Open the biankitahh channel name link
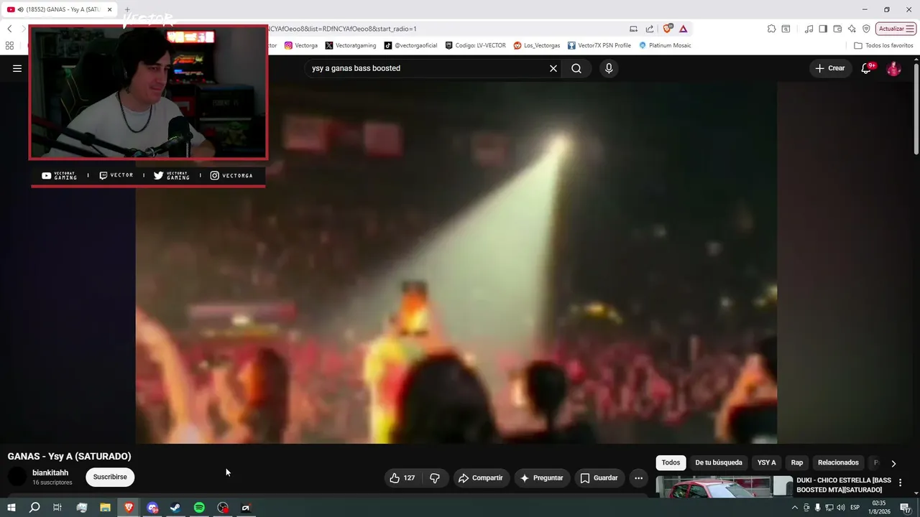Image resolution: width=920 pixels, height=517 pixels. pyautogui.click(x=50, y=472)
